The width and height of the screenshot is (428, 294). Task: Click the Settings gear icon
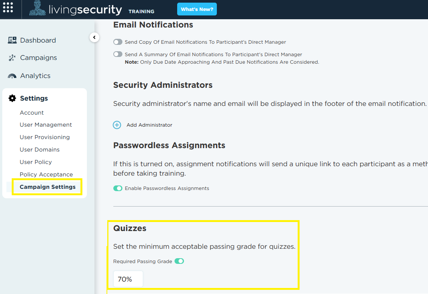pos(12,98)
